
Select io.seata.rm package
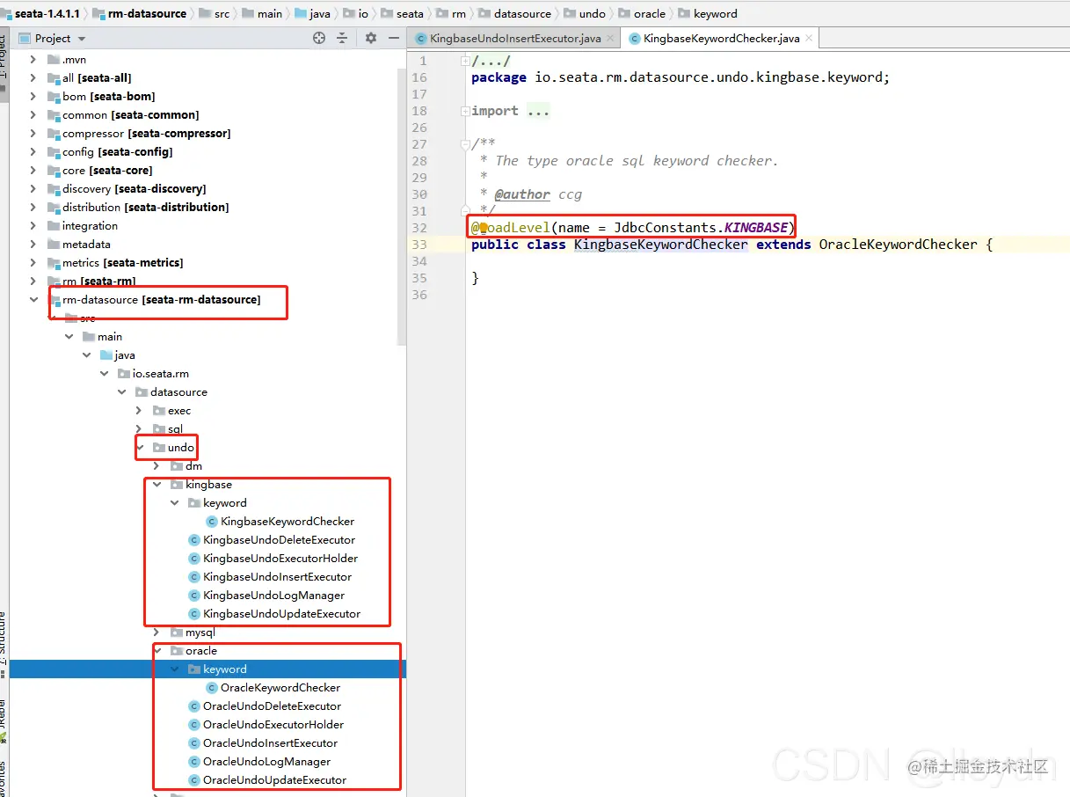coord(160,374)
